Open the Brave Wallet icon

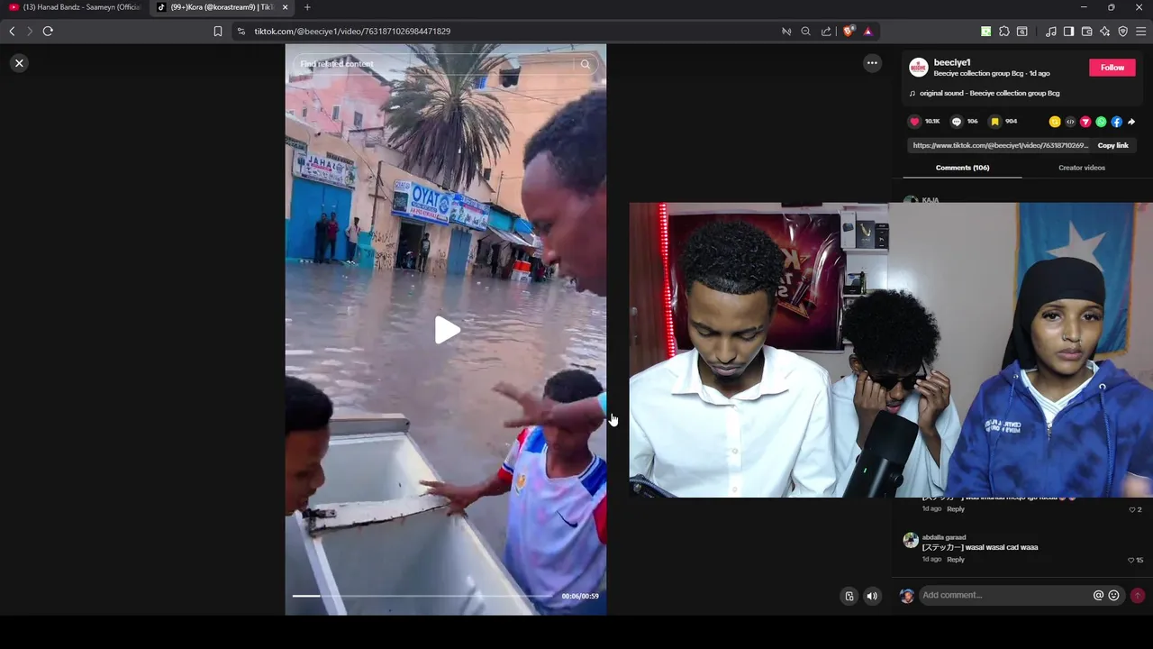1087,32
